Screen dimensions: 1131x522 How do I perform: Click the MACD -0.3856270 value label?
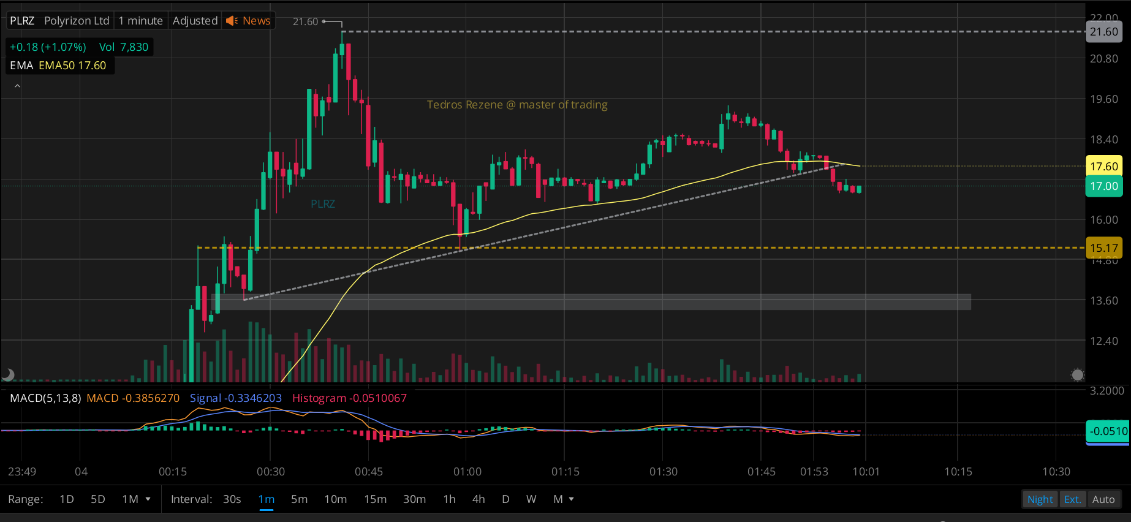[133, 398]
